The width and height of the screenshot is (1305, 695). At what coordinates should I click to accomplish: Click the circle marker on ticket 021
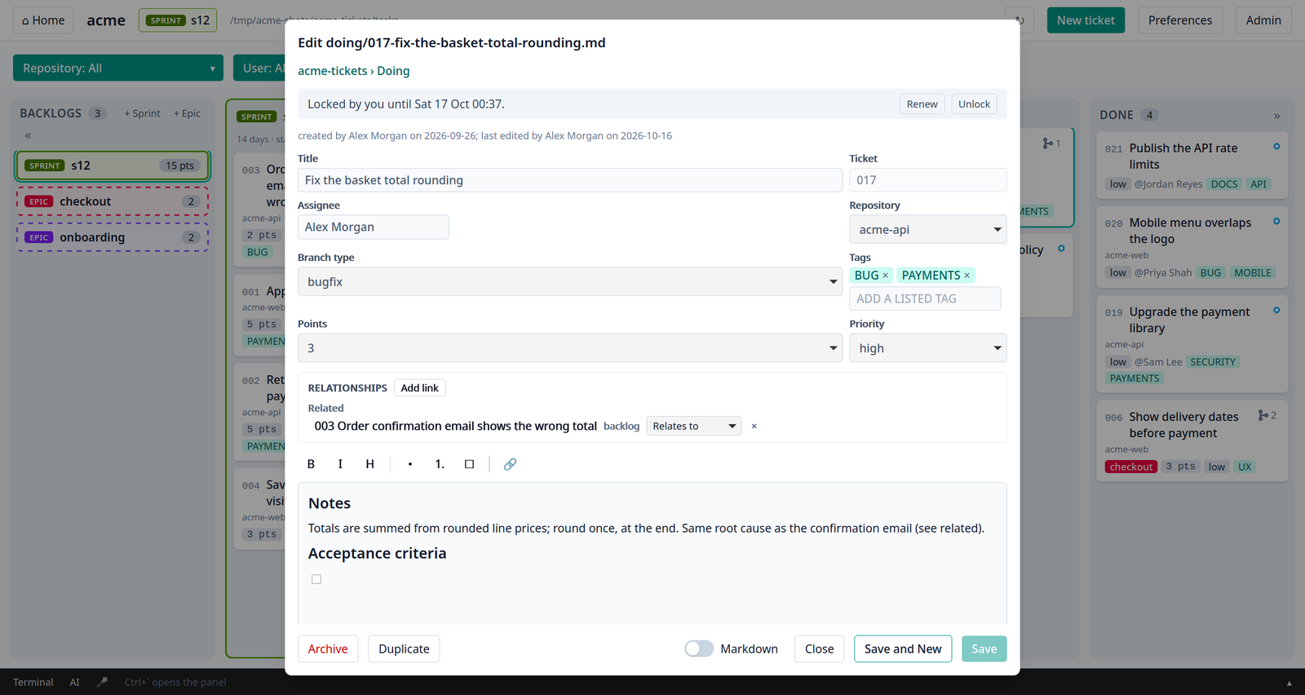1276,147
